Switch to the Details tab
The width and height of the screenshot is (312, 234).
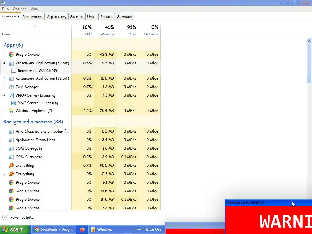point(107,17)
